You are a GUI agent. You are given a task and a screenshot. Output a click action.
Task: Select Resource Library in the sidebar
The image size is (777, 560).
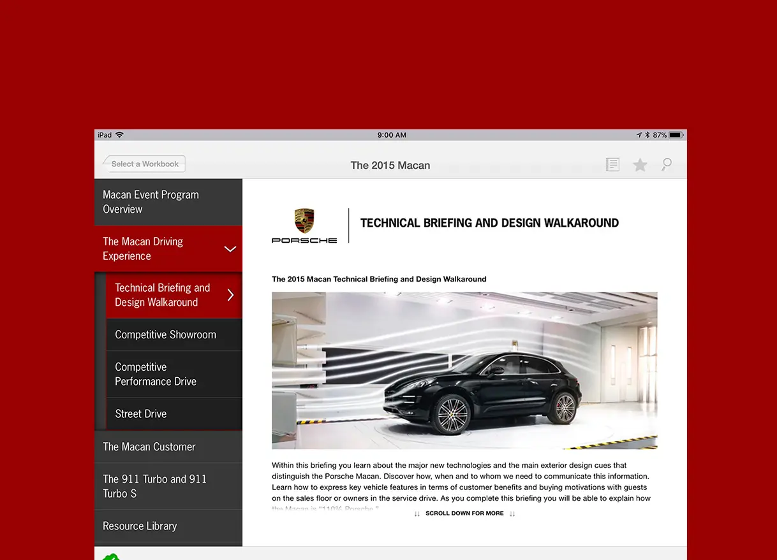[140, 526]
